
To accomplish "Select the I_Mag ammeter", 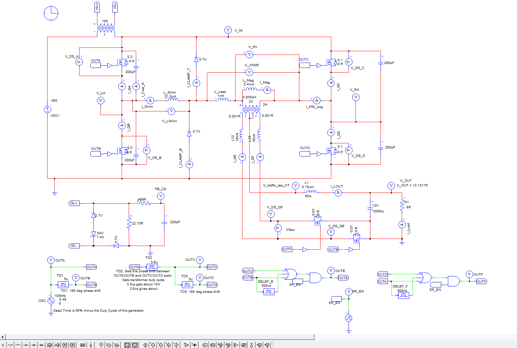I will [x=267, y=90].
